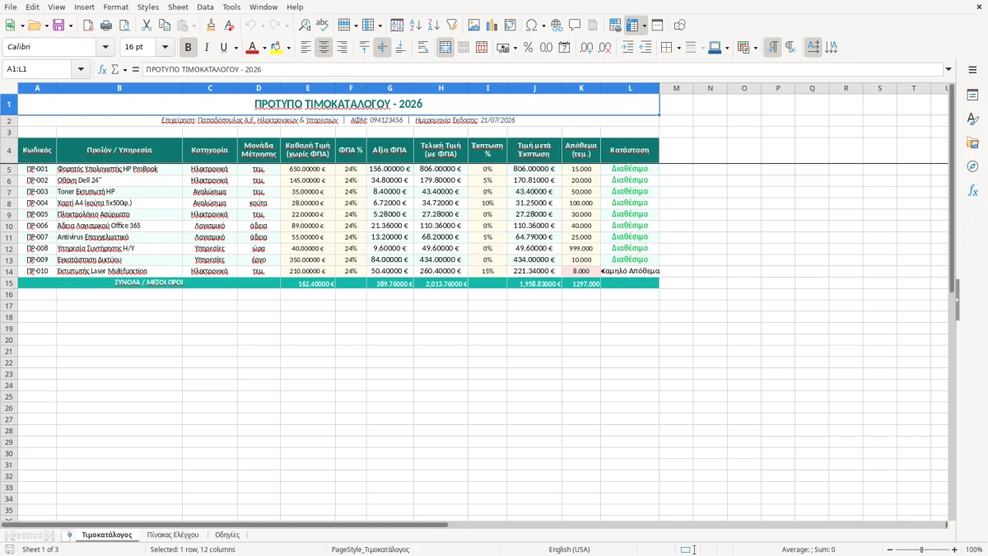
Task: Toggle Wrap Text button
Action: [423, 48]
